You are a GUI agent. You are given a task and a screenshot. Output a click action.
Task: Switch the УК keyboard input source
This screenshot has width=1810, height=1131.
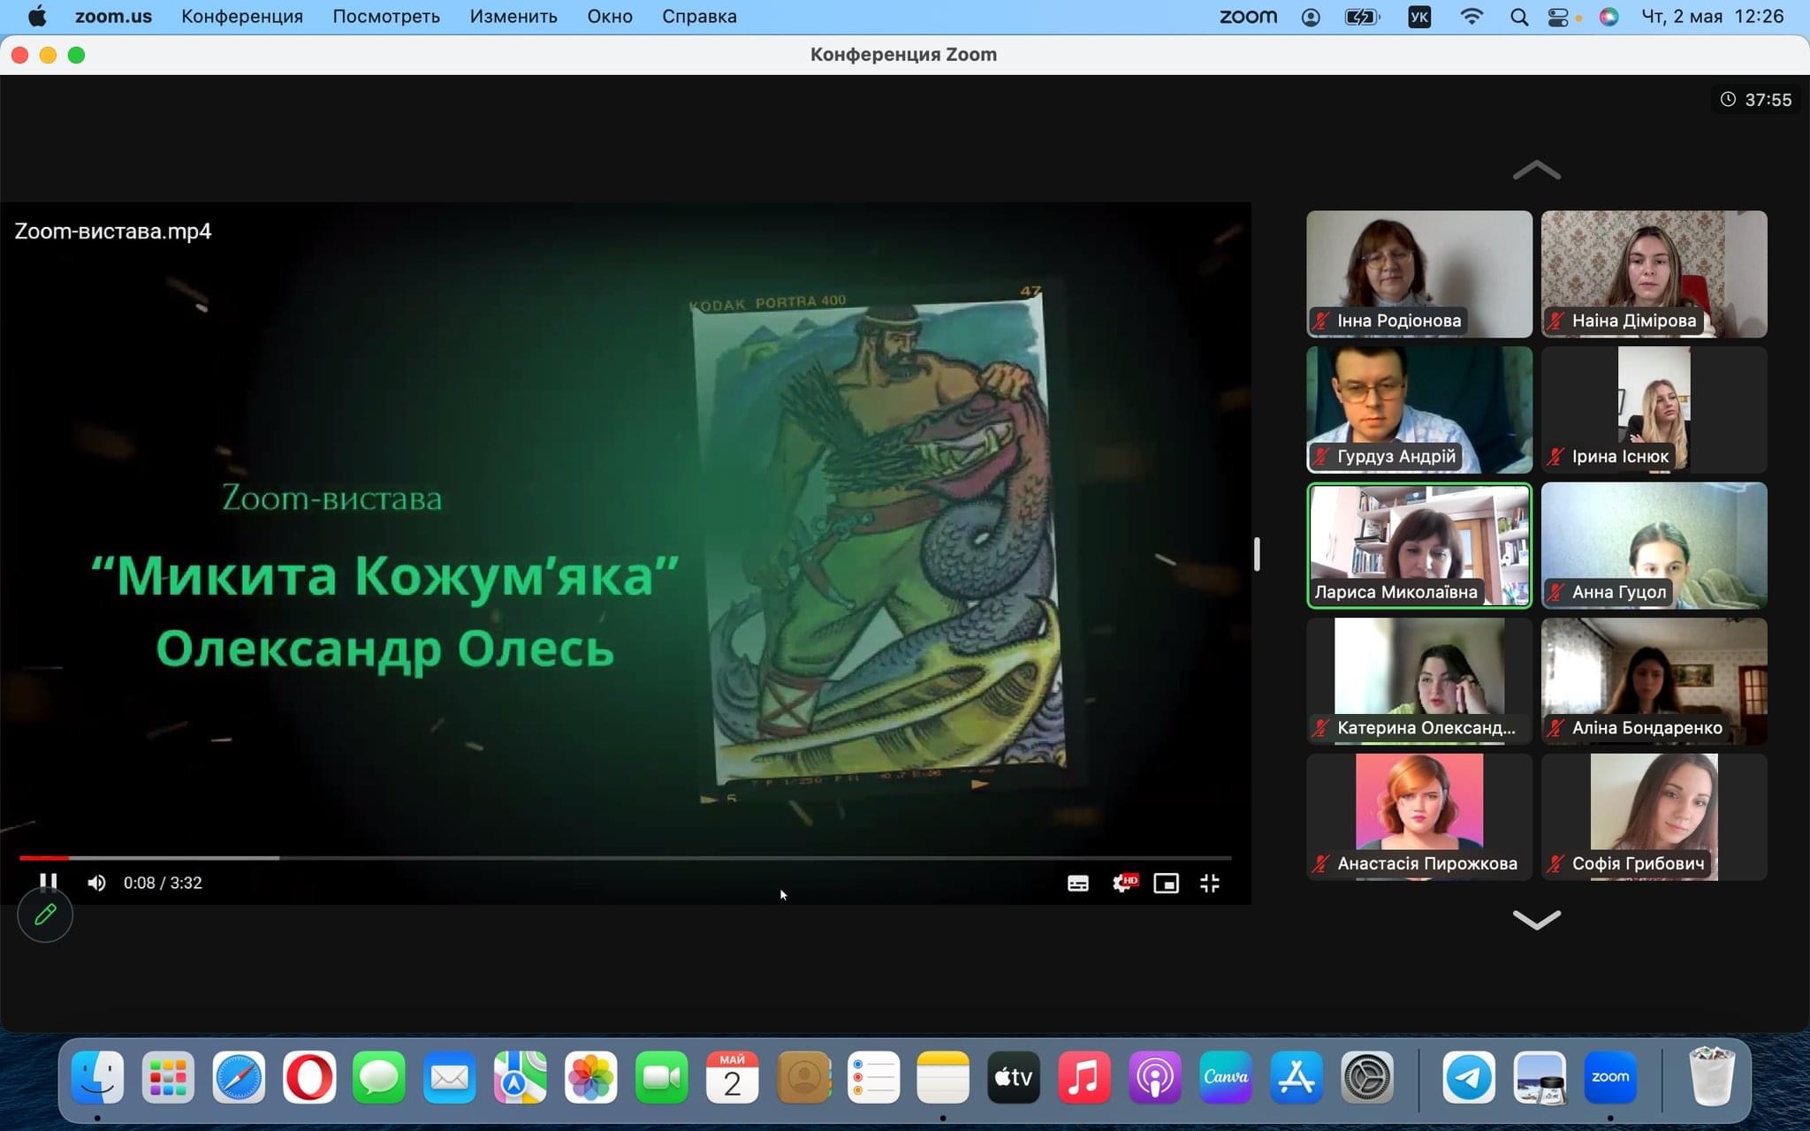coord(1419,17)
